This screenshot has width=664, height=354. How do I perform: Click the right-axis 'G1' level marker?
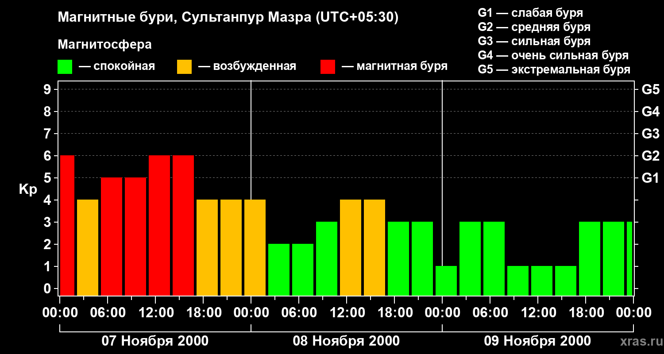650,178
